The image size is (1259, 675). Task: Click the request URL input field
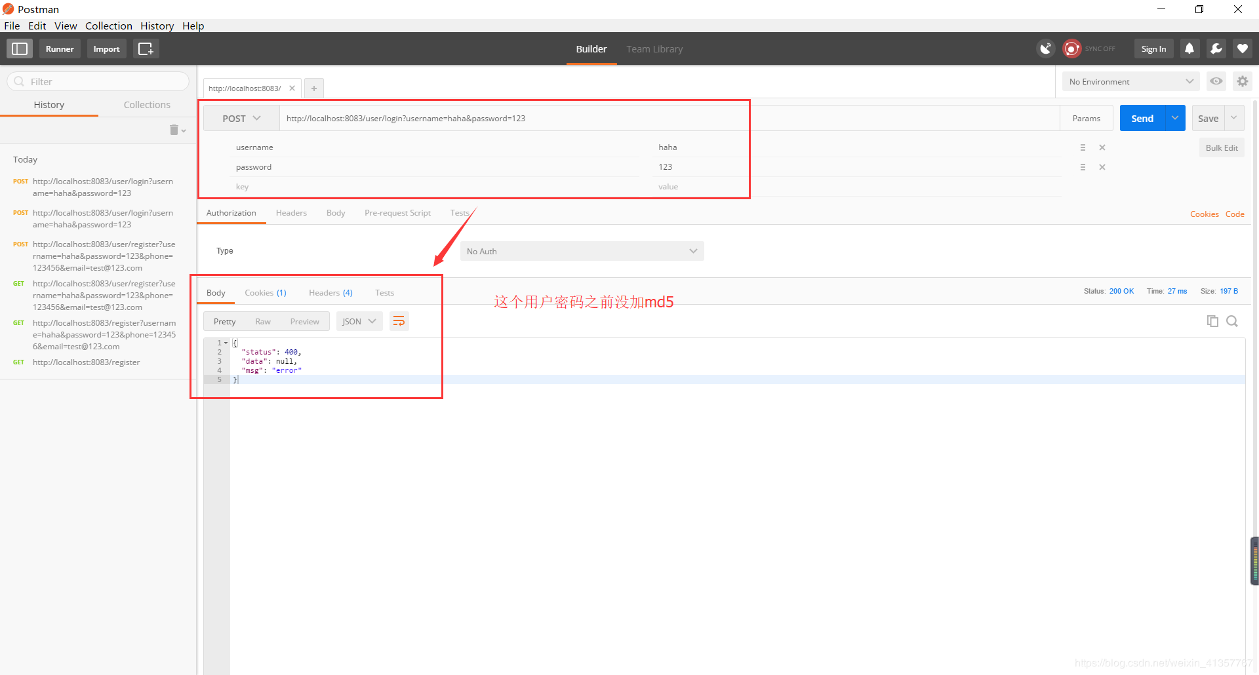tap(669, 119)
